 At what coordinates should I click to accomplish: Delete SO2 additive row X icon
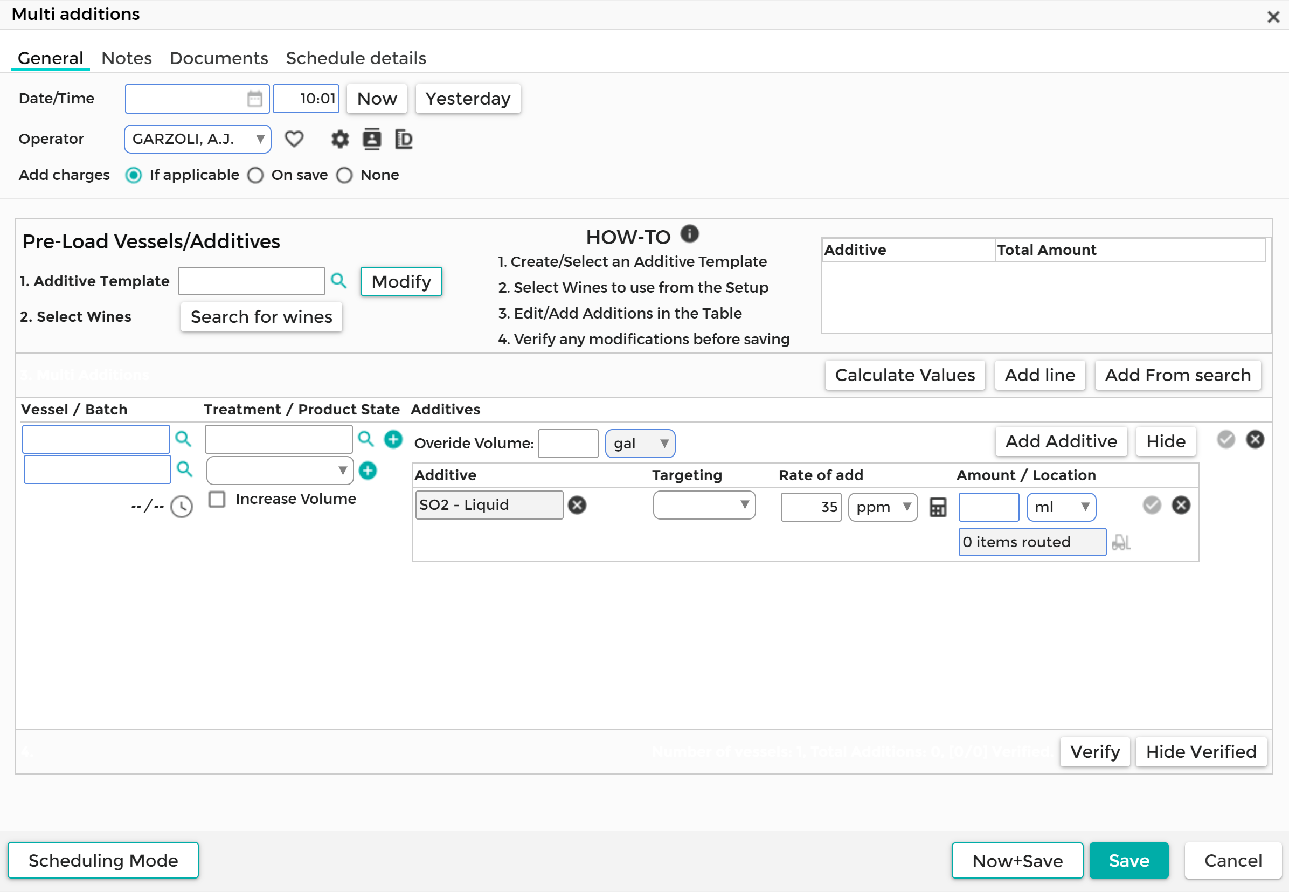[x=1181, y=505]
